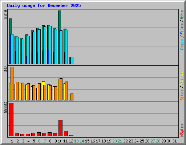Select day 4 on the date axis
186x145 pixels.
(28, 141)
